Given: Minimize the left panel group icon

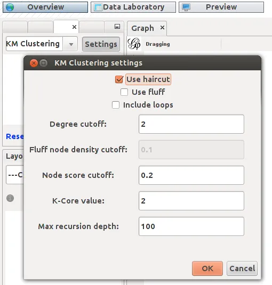Looking at the screenshot, I should pyautogui.click(x=117, y=27).
